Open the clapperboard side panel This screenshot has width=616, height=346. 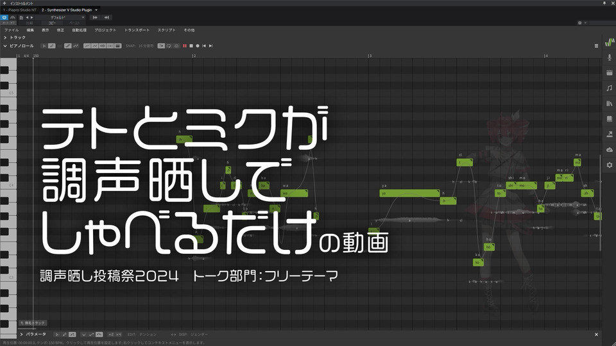[610, 72]
